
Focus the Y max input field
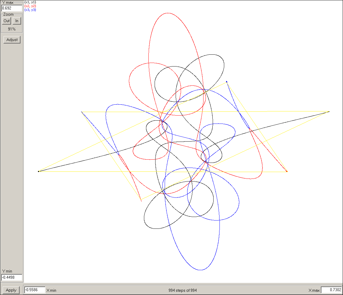pyautogui.click(x=12, y=8)
